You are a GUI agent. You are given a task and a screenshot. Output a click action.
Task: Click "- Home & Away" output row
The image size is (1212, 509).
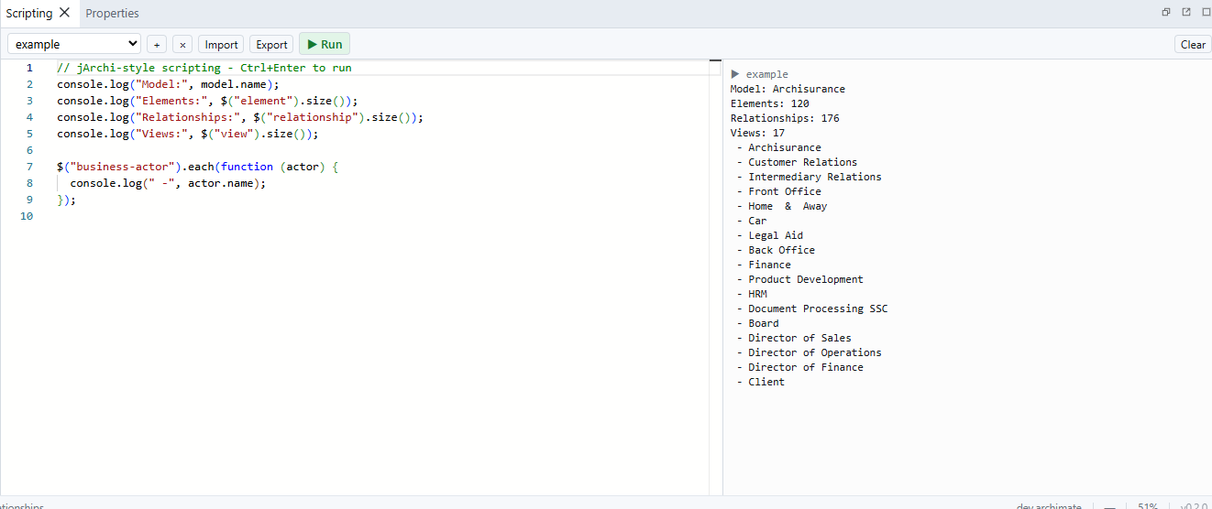[x=781, y=206]
